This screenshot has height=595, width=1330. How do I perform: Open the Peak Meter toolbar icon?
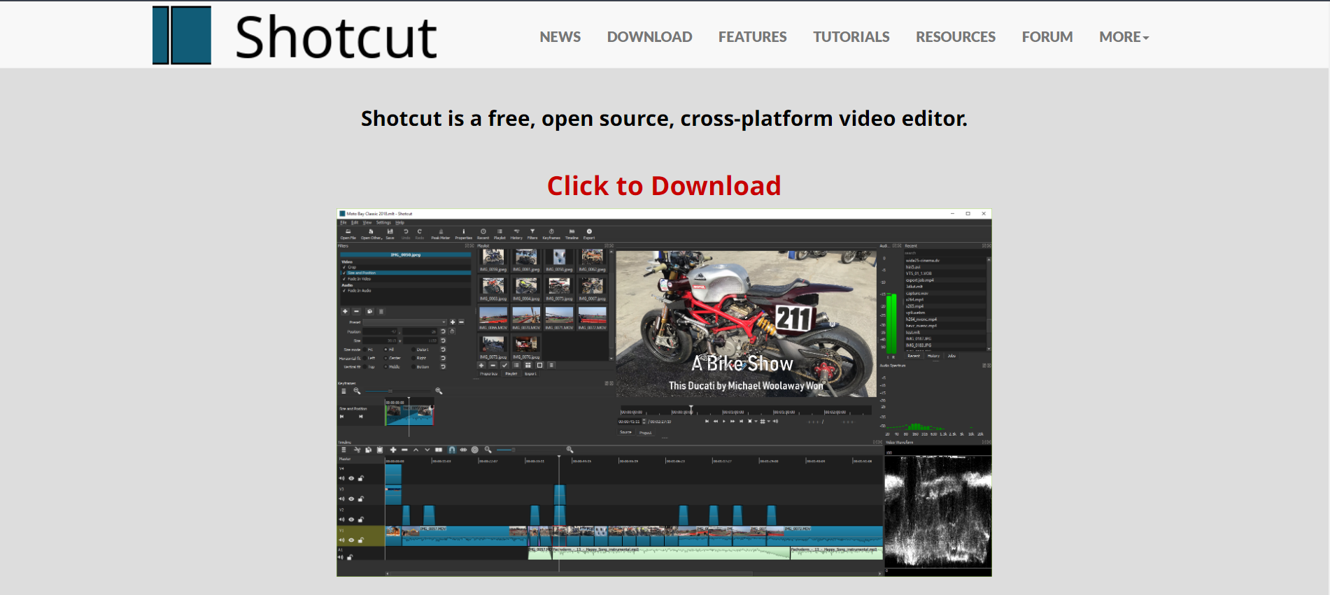tap(441, 234)
